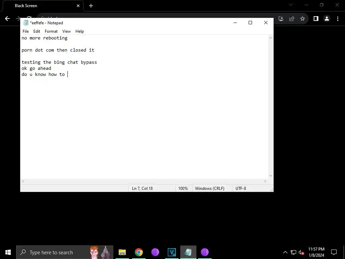
Task: Click the Notepad title bar icon
Action: [x=26, y=23]
